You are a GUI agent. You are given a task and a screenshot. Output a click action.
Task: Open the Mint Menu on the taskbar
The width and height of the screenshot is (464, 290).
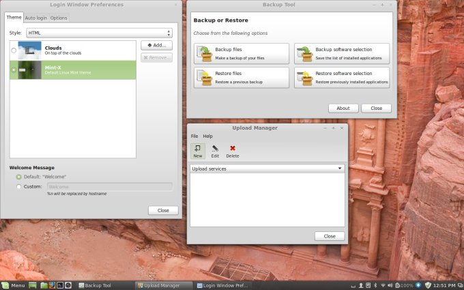point(13,285)
